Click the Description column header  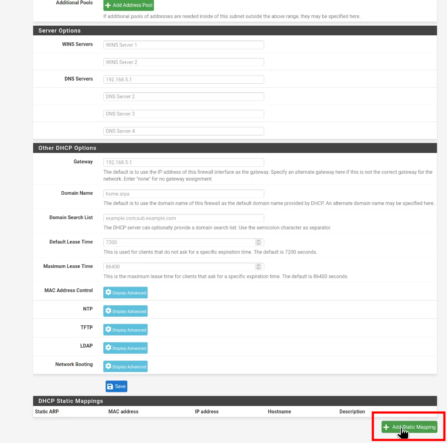(352, 412)
